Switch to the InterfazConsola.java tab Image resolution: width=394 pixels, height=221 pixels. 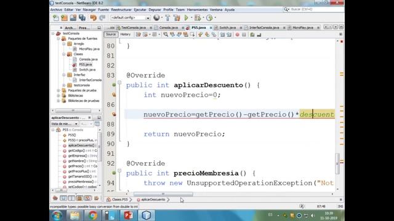pyautogui.click(x=264, y=28)
